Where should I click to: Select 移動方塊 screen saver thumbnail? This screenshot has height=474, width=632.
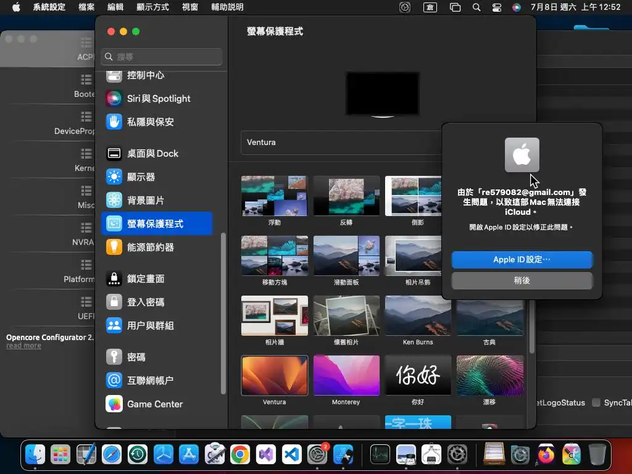(x=275, y=256)
